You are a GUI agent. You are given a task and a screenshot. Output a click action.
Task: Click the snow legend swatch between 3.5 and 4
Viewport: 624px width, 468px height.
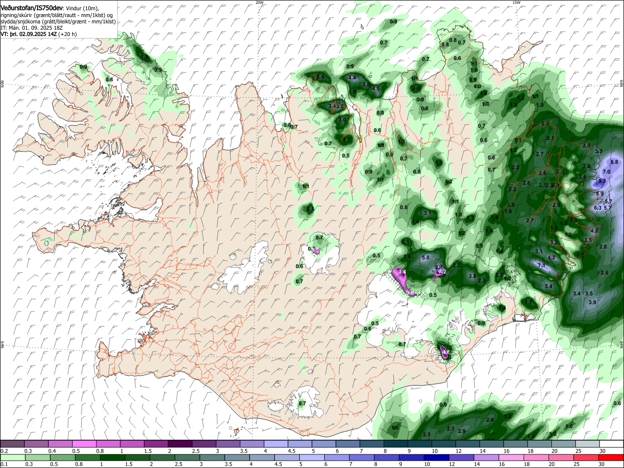coord(252,444)
